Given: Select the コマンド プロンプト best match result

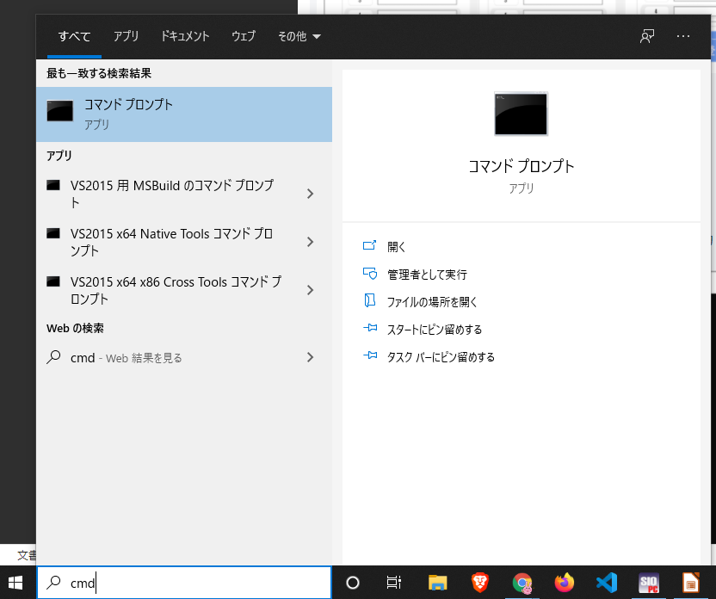Looking at the screenshot, I should click(x=184, y=114).
